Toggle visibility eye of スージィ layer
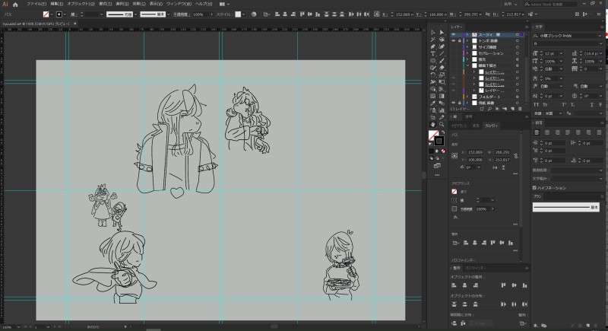This screenshot has width=608, height=331. (454, 35)
